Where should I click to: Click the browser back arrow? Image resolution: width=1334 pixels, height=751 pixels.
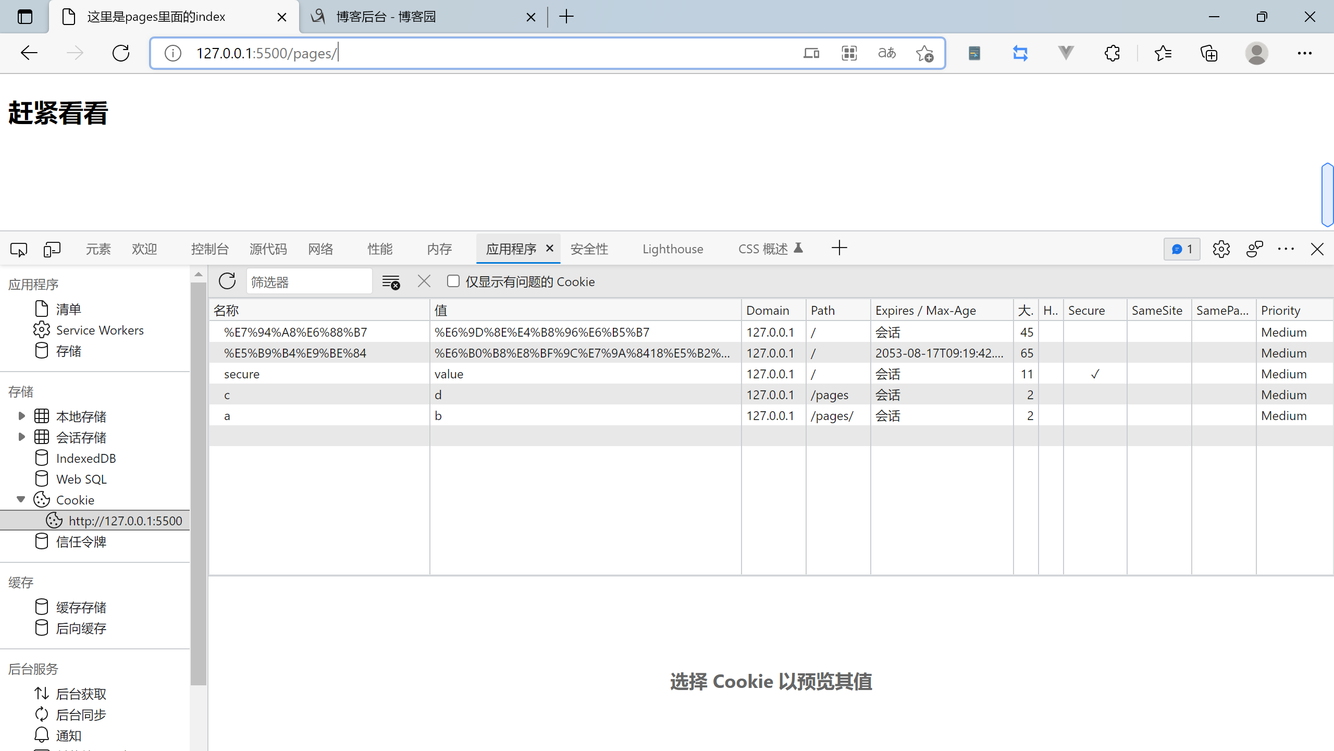[x=29, y=53]
